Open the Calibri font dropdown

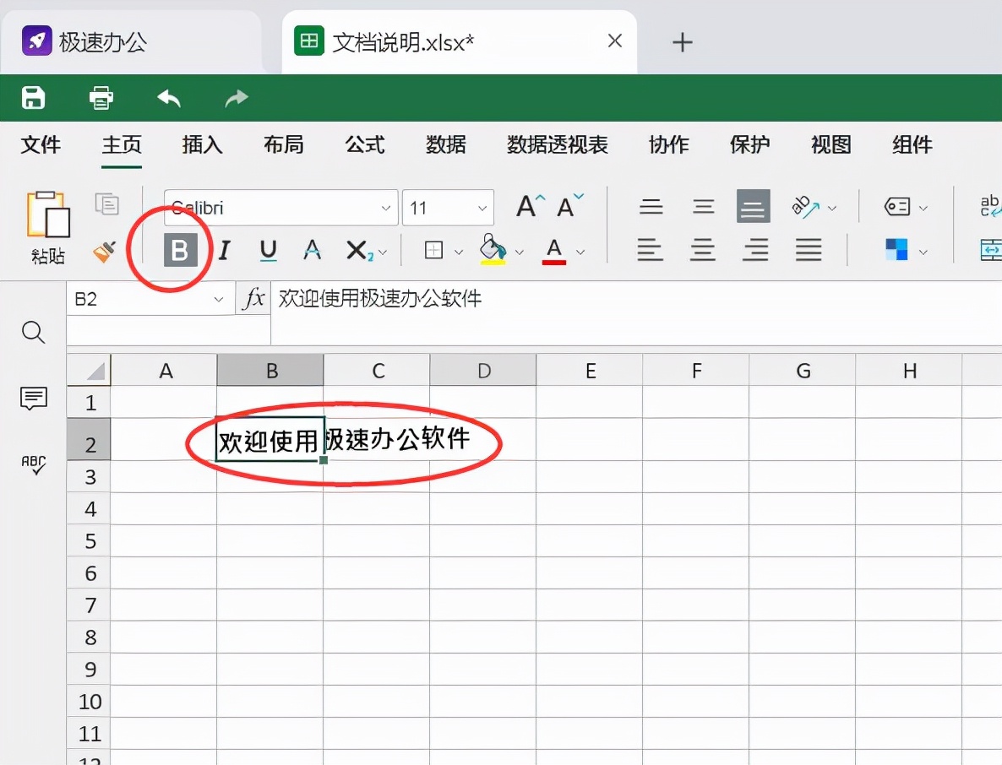(280, 207)
